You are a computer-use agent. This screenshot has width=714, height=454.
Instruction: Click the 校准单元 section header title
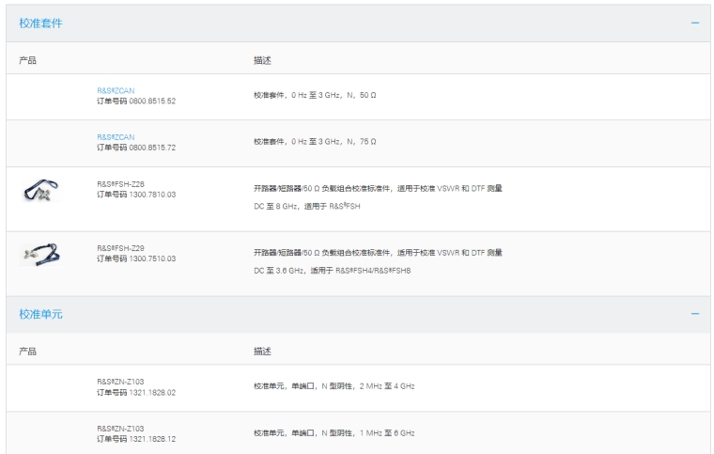(41, 314)
